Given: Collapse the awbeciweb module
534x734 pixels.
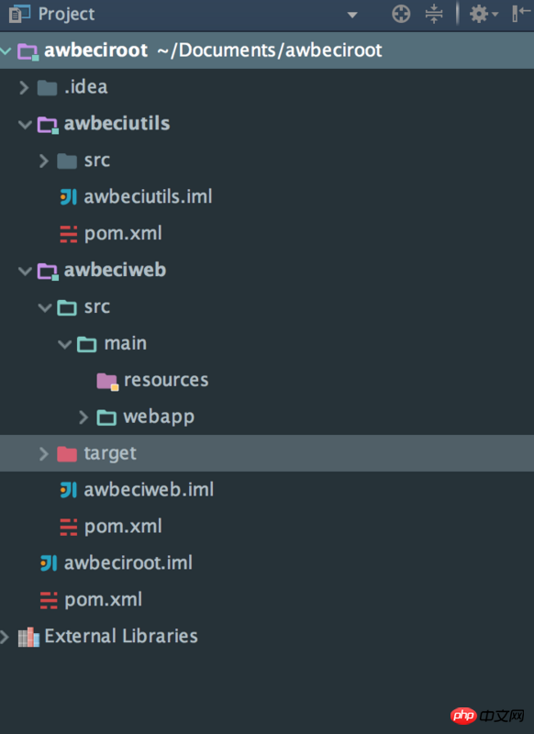Looking at the screenshot, I should click(x=25, y=271).
